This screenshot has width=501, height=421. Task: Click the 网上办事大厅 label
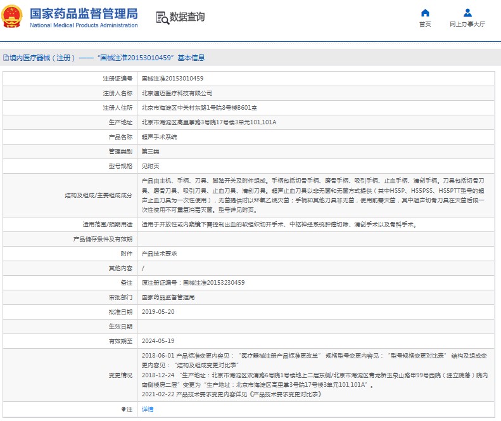click(x=467, y=24)
